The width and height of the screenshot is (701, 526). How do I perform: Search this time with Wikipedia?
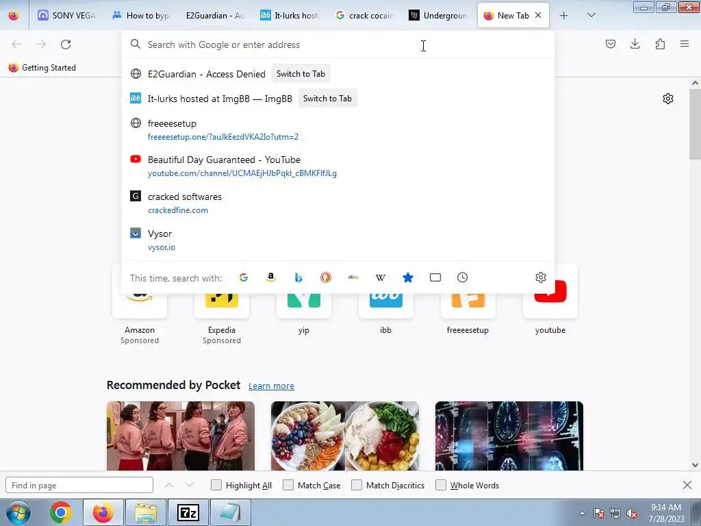tap(381, 277)
